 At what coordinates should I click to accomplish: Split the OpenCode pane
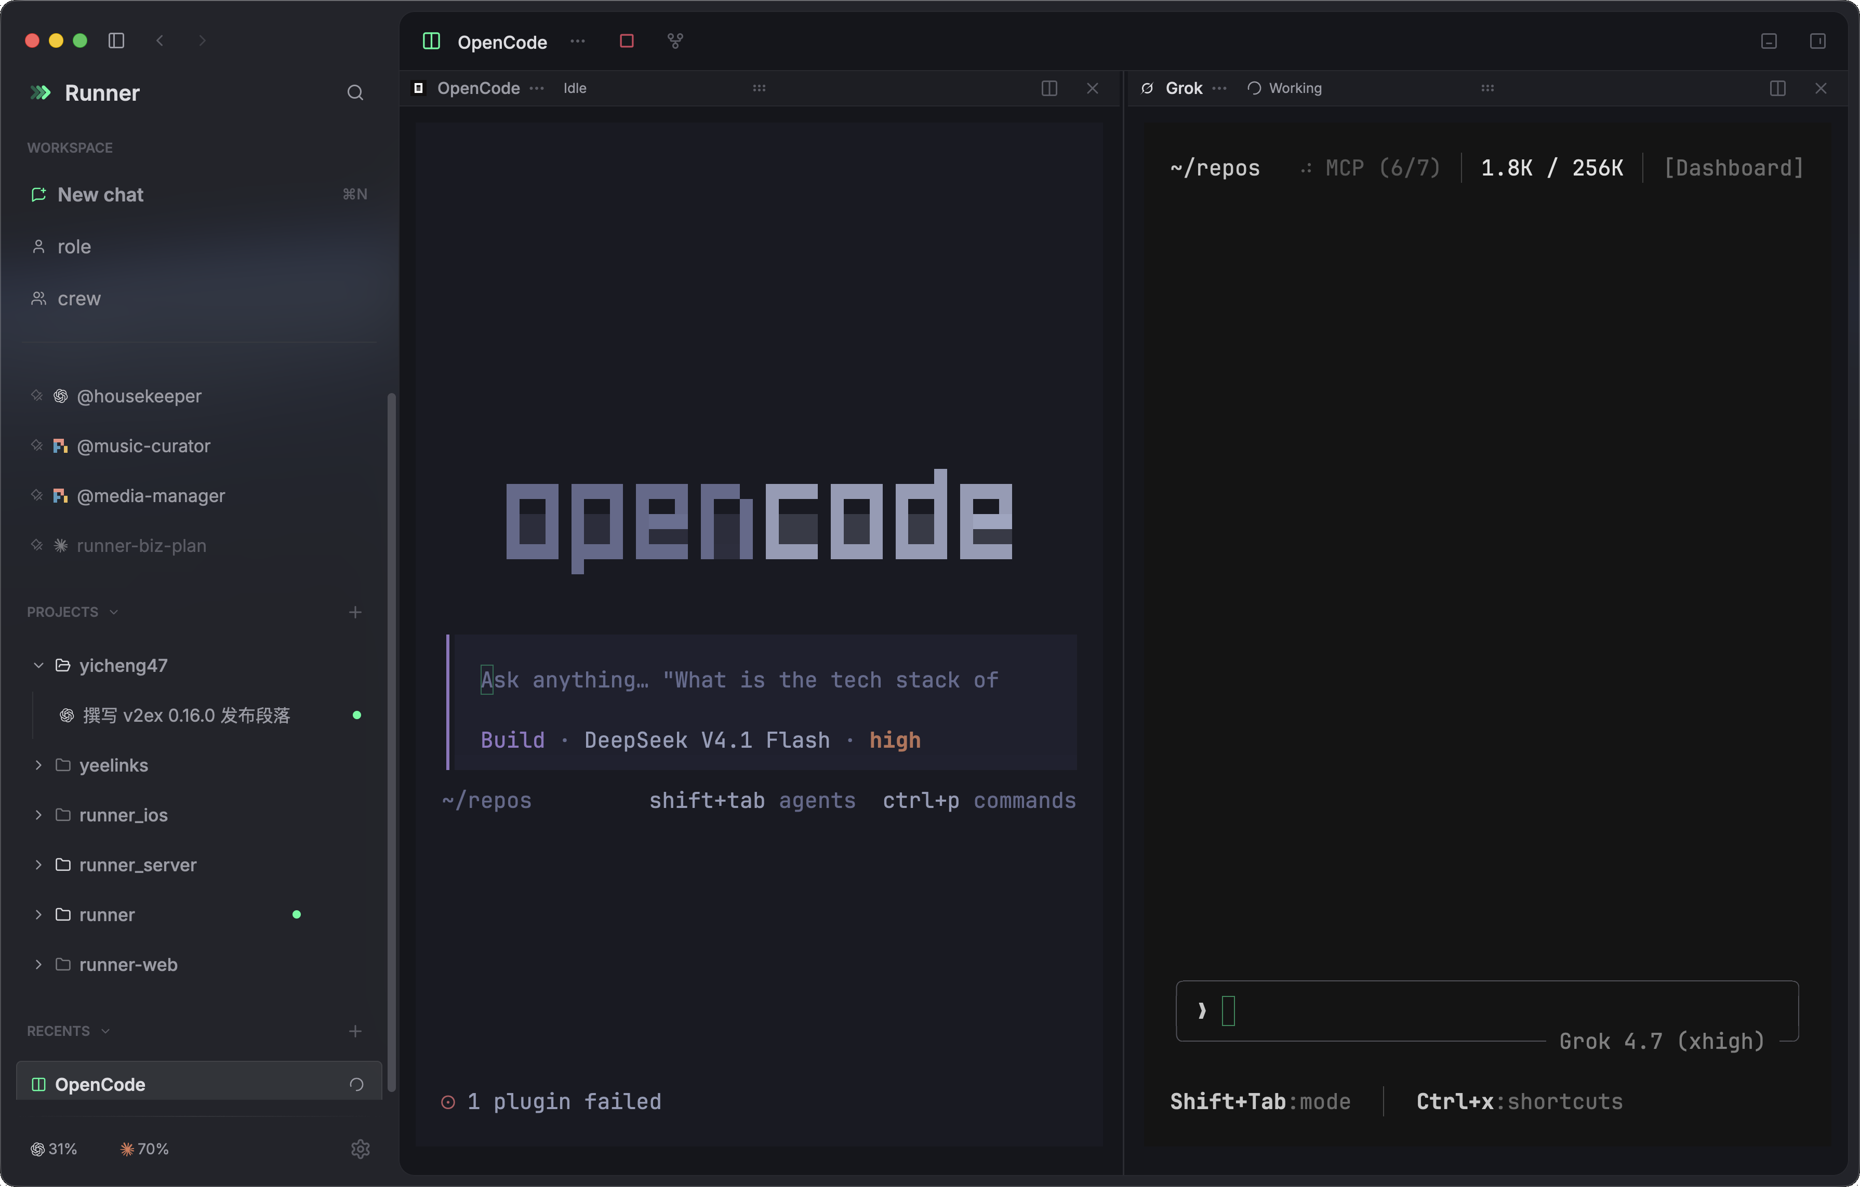(1049, 88)
